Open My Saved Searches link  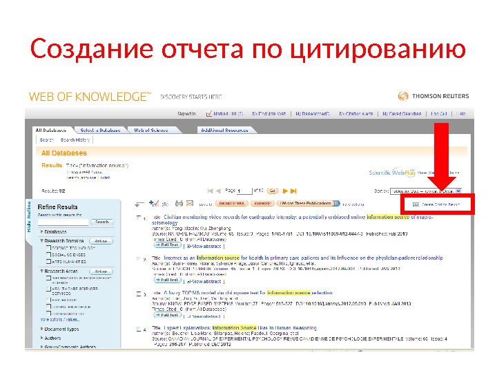coord(402,113)
